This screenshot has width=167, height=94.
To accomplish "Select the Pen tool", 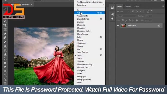I will pyautogui.click(x=5, y=71).
